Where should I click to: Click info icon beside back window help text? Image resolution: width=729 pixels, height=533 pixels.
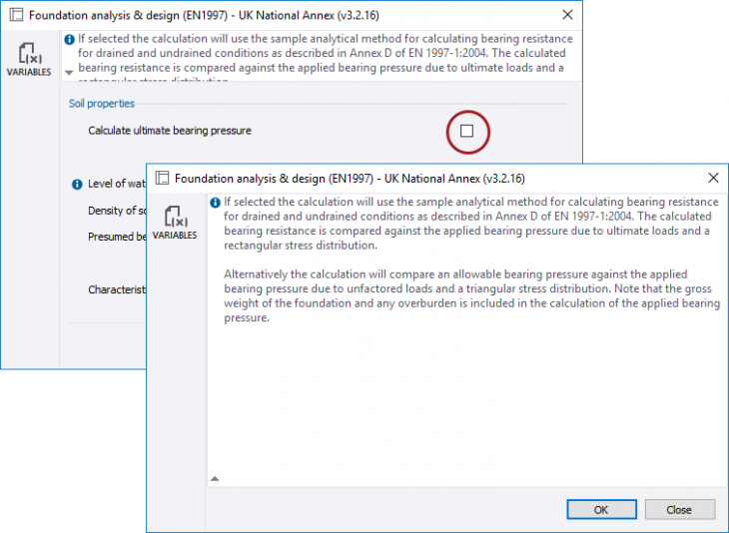69,40
